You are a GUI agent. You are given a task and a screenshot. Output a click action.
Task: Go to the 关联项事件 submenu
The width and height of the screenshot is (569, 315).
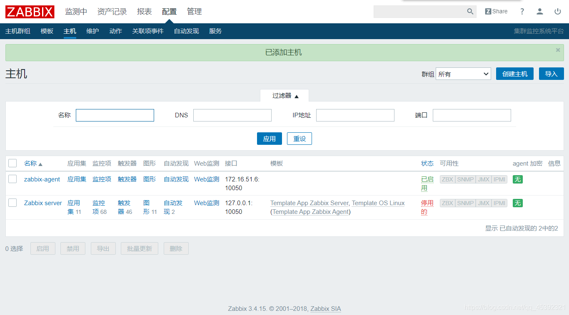point(148,31)
